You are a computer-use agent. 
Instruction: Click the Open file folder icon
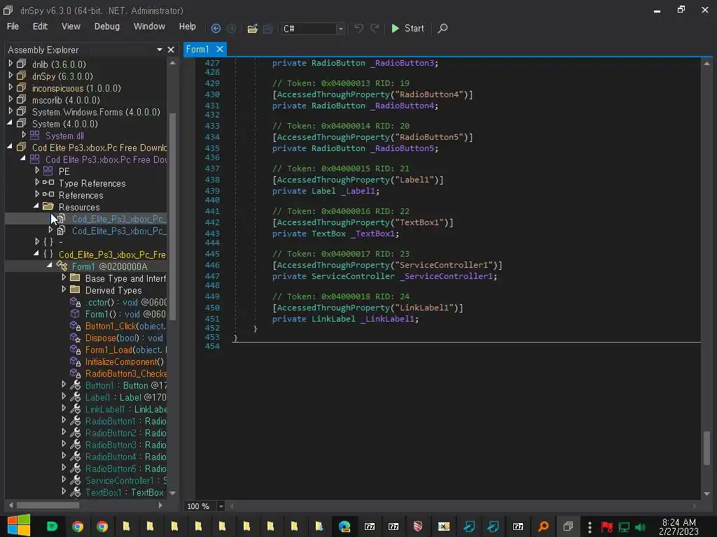[252, 29]
